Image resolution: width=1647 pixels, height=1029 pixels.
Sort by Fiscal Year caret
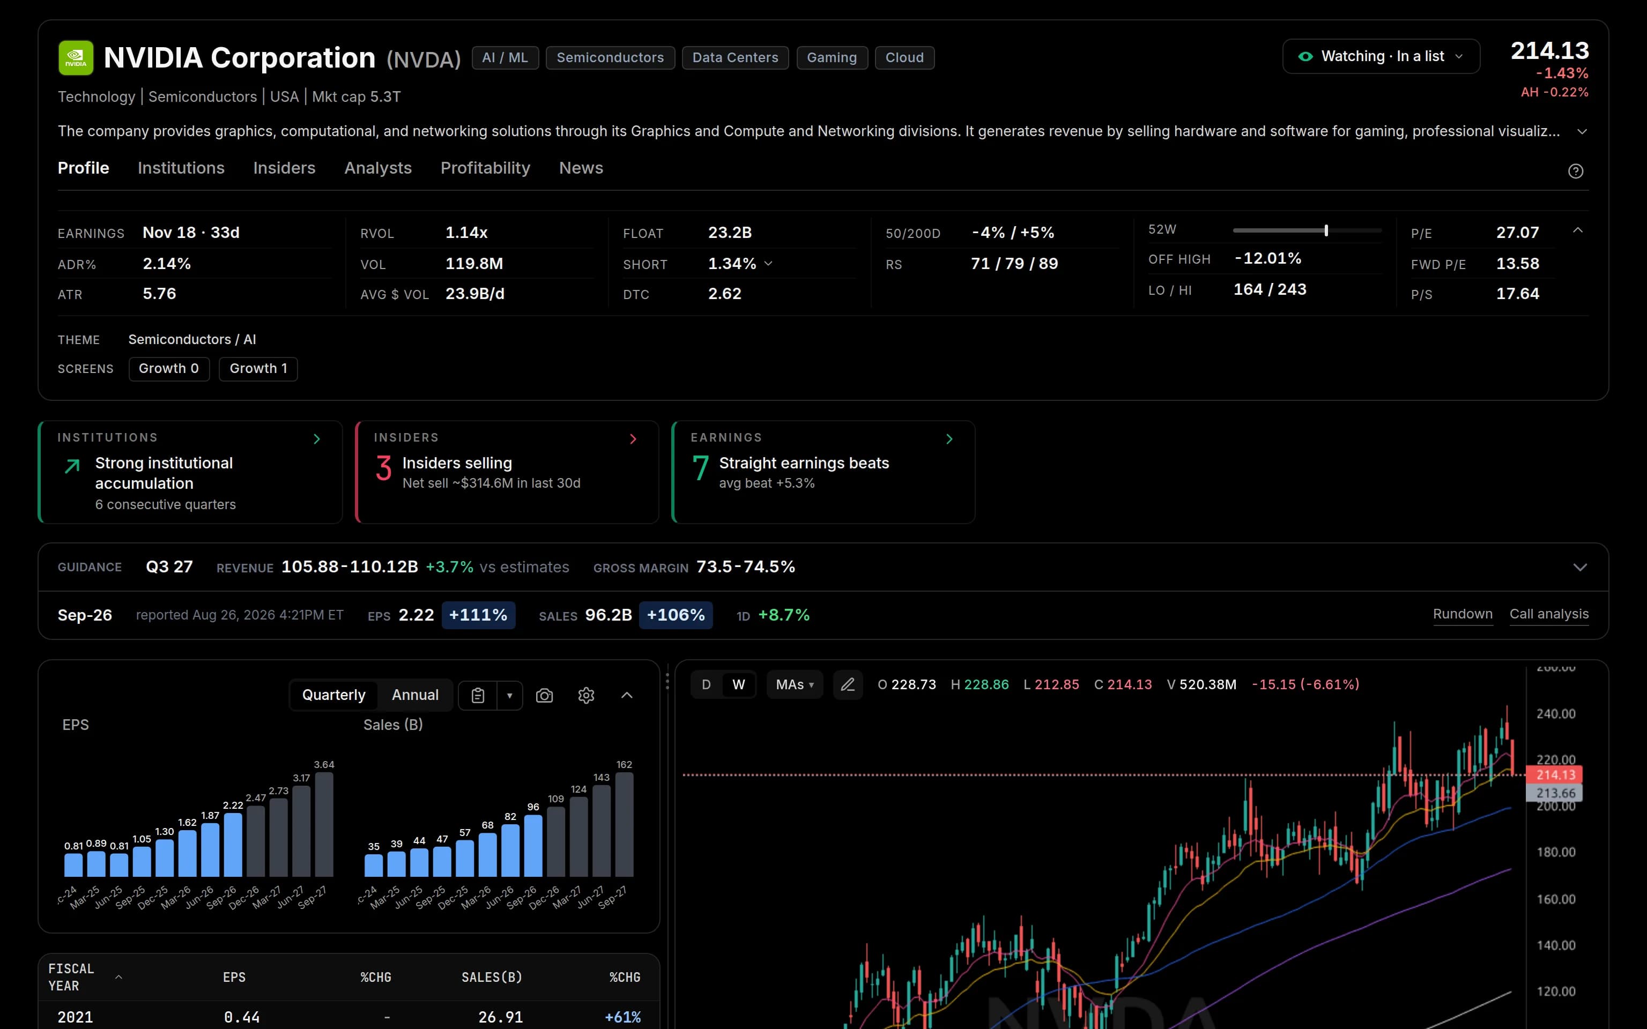[x=118, y=976]
